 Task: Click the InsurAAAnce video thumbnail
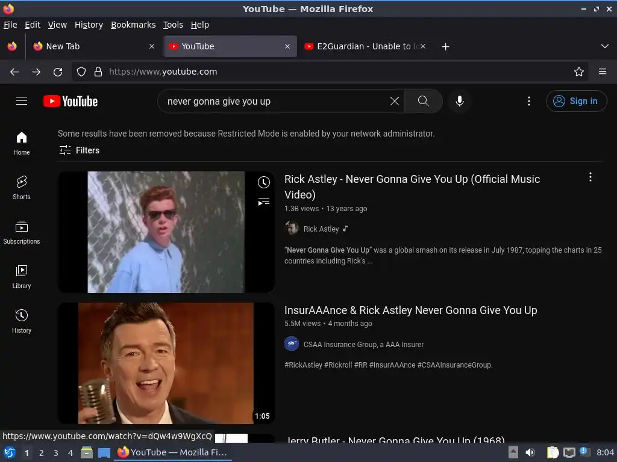click(x=166, y=363)
